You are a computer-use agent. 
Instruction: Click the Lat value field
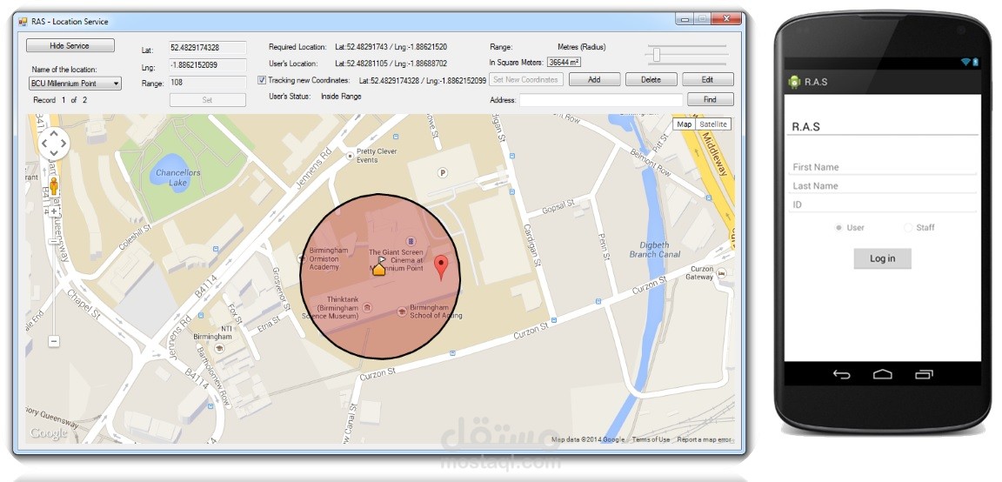tap(208, 48)
